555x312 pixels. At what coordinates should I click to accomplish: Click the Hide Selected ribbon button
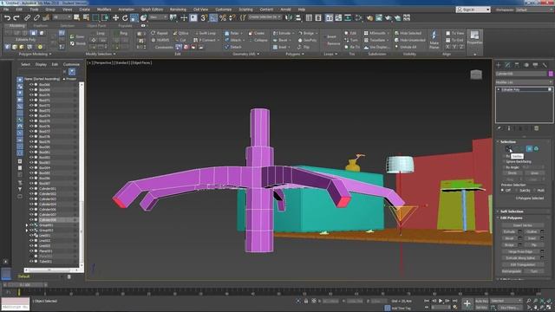pos(409,33)
